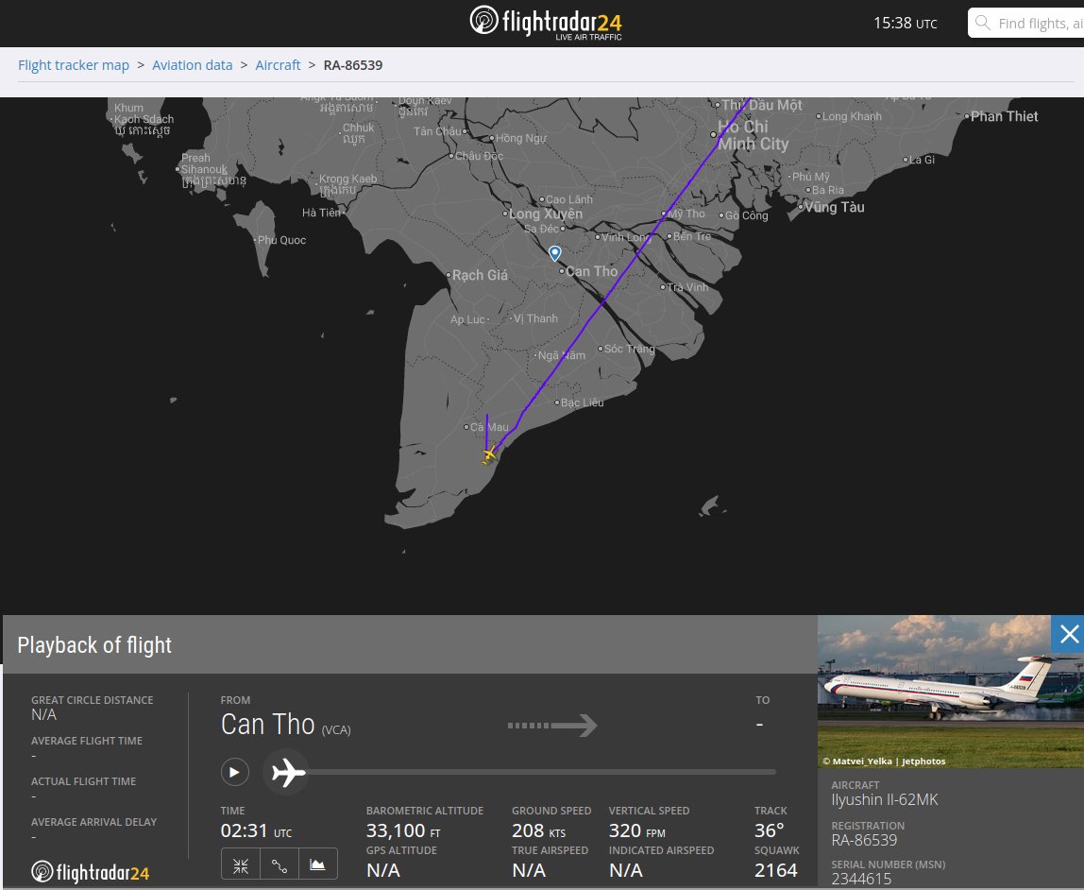Image resolution: width=1084 pixels, height=890 pixels.
Task: Click the 320 FPM vertical speed value
Action: point(636,830)
